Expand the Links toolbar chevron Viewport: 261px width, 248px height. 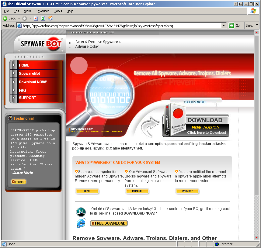tap(256, 24)
